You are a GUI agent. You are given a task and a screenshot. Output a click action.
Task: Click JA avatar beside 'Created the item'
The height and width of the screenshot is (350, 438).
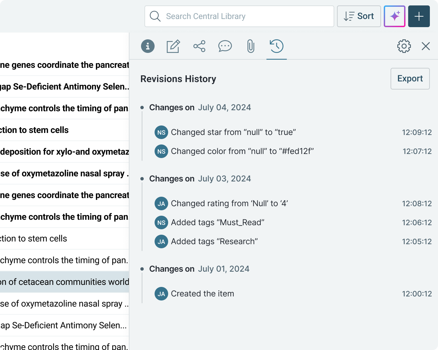tap(161, 294)
